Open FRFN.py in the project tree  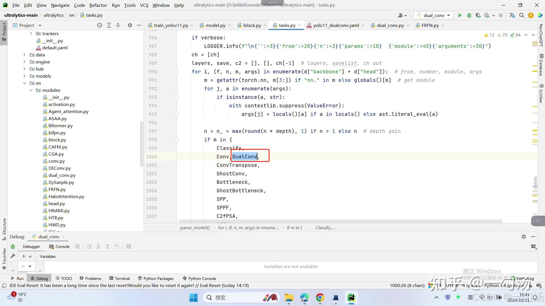57,189
